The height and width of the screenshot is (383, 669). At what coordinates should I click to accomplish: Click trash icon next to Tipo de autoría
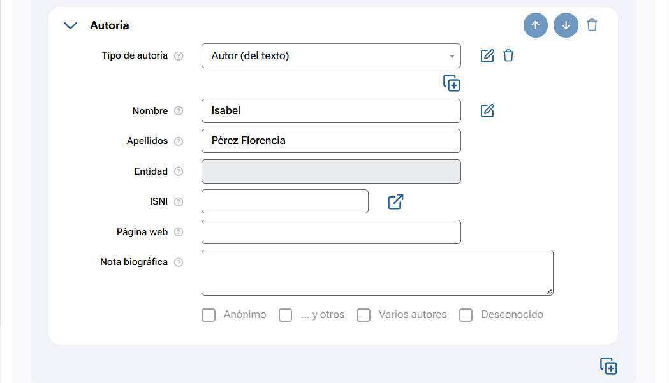(x=508, y=55)
